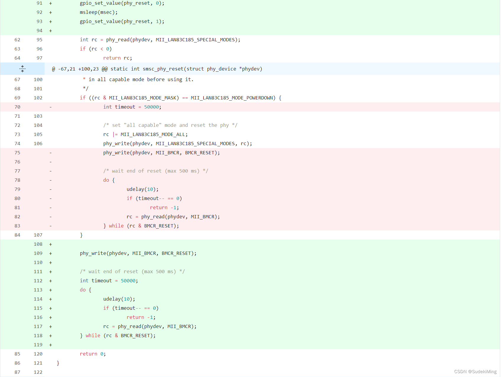Click removed 'rc = phy_read' line 82
501x377 pixels.
(x=173, y=217)
